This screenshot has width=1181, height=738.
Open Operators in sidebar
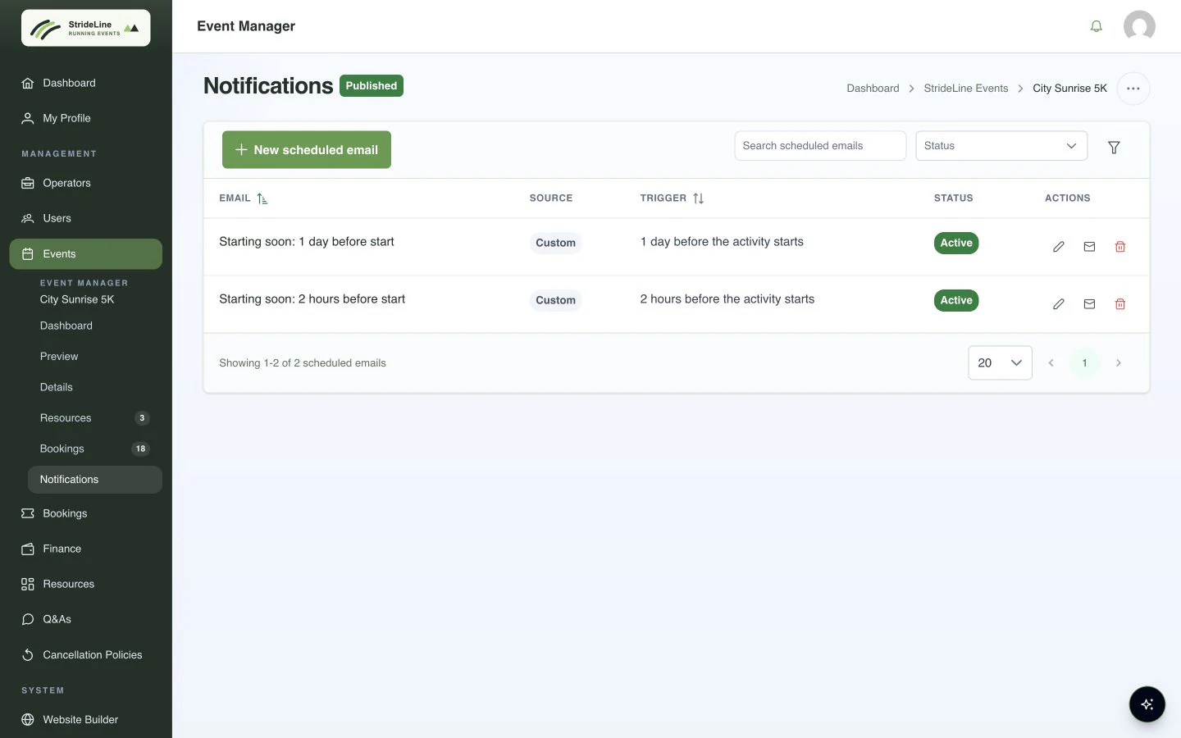[x=86, y=183]
